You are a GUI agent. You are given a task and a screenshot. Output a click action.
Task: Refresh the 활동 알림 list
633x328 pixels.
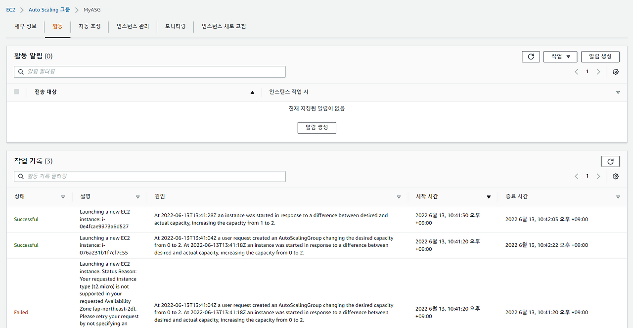531,56
